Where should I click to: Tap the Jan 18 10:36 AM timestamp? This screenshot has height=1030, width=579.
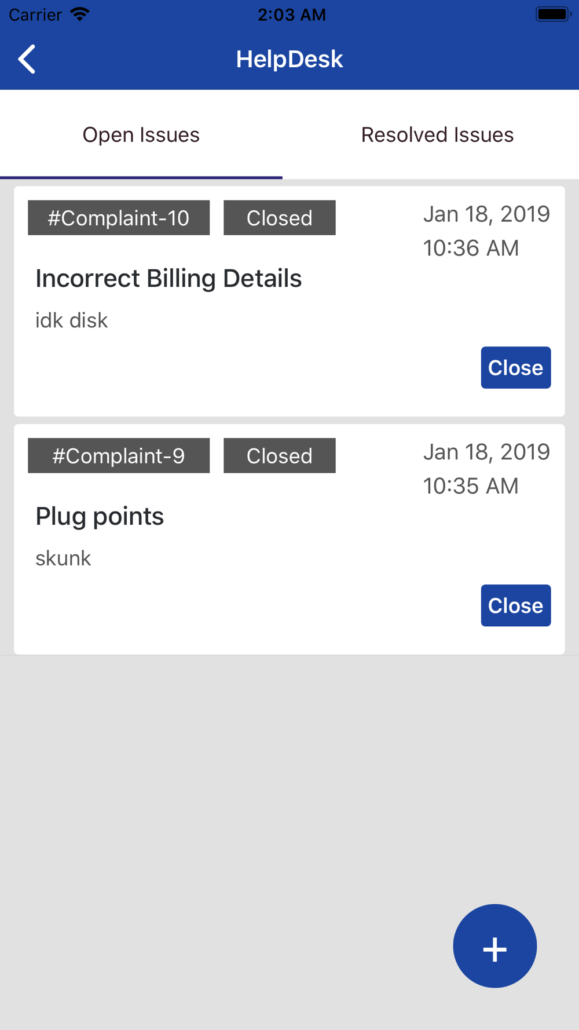(x=486, y=231)
